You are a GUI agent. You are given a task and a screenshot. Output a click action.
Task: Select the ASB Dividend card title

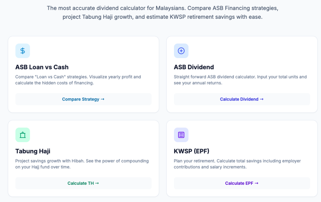coord(194,67)
